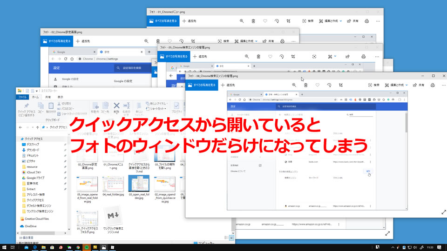Click rotate icon in 05_Chrome検索エンジンの管理 window
Screen dimensions: 447x251
[281, 56]
